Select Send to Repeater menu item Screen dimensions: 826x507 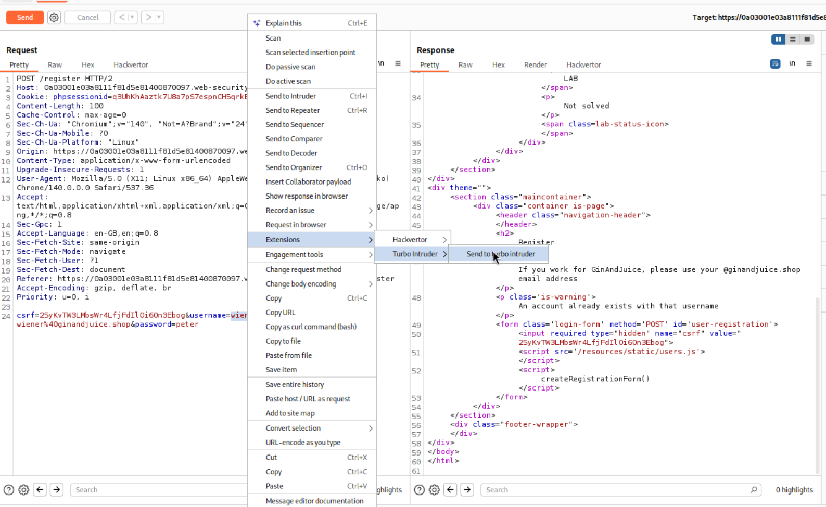point(293,110)
